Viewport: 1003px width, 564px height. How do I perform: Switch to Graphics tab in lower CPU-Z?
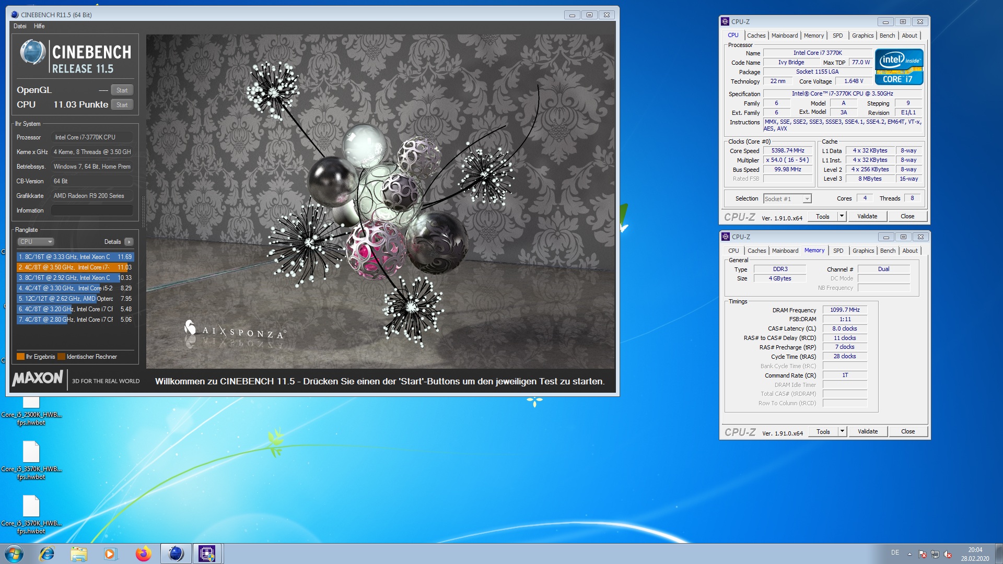tap(863, 251)
